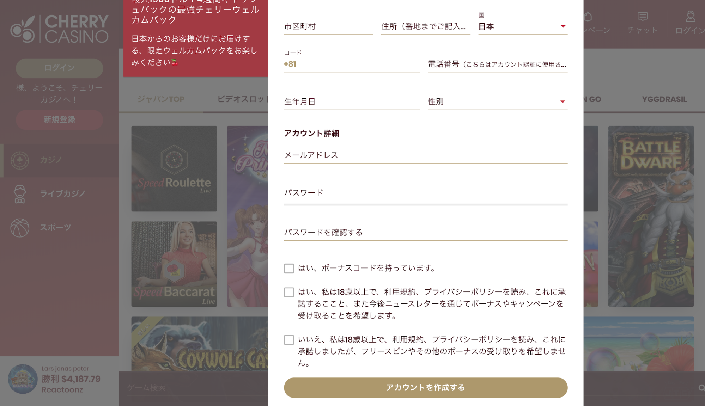
Task: Open the chat icon in header
Action: [x=642, y=17]
